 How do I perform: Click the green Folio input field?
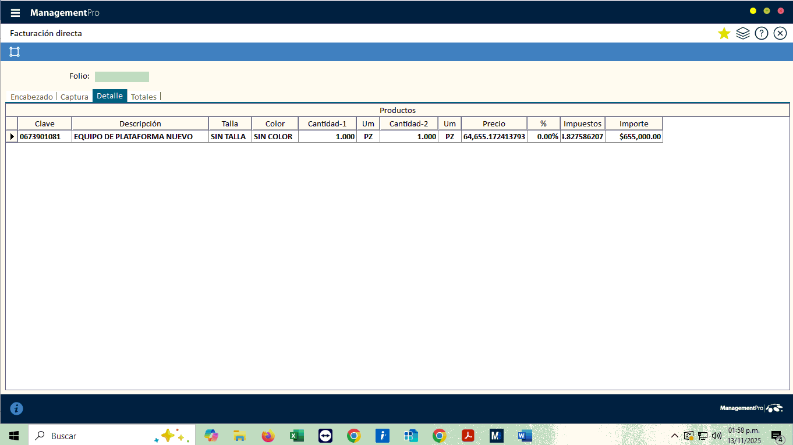pyautogui.click(x=122, y=77)
